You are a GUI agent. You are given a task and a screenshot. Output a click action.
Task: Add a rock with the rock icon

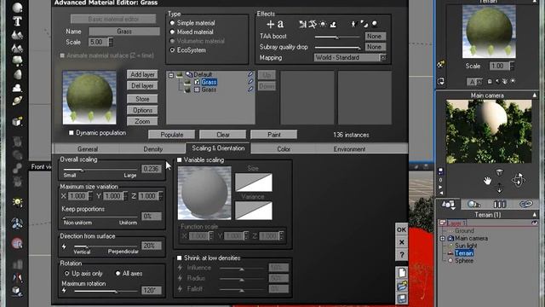pyautogui.click(x=17, y=74)
